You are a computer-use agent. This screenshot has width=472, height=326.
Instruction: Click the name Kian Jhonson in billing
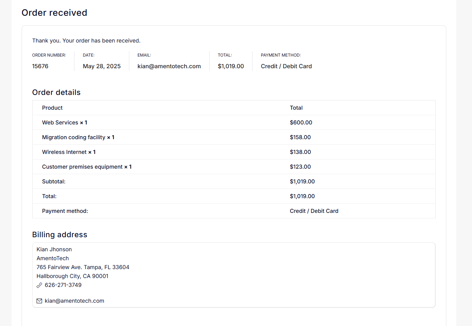(x=54, y=250)
